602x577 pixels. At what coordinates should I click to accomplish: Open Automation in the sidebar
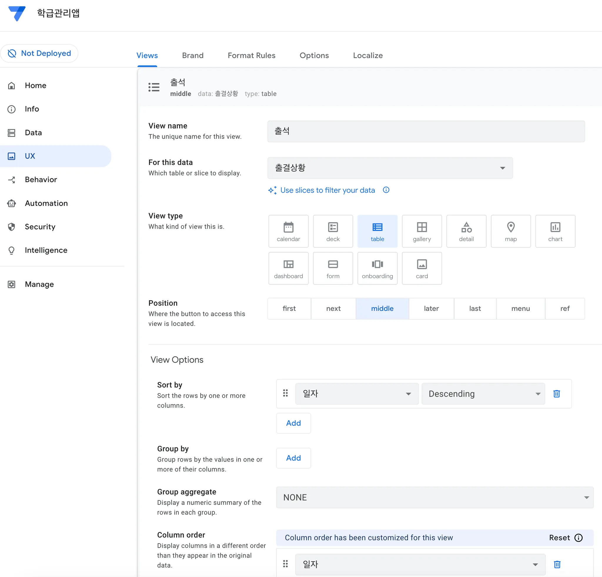[x=46, y=203]
